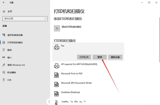160x105 pixels.
Task: Select Microsoft Print to PDF
Action: tap(72, 74)
